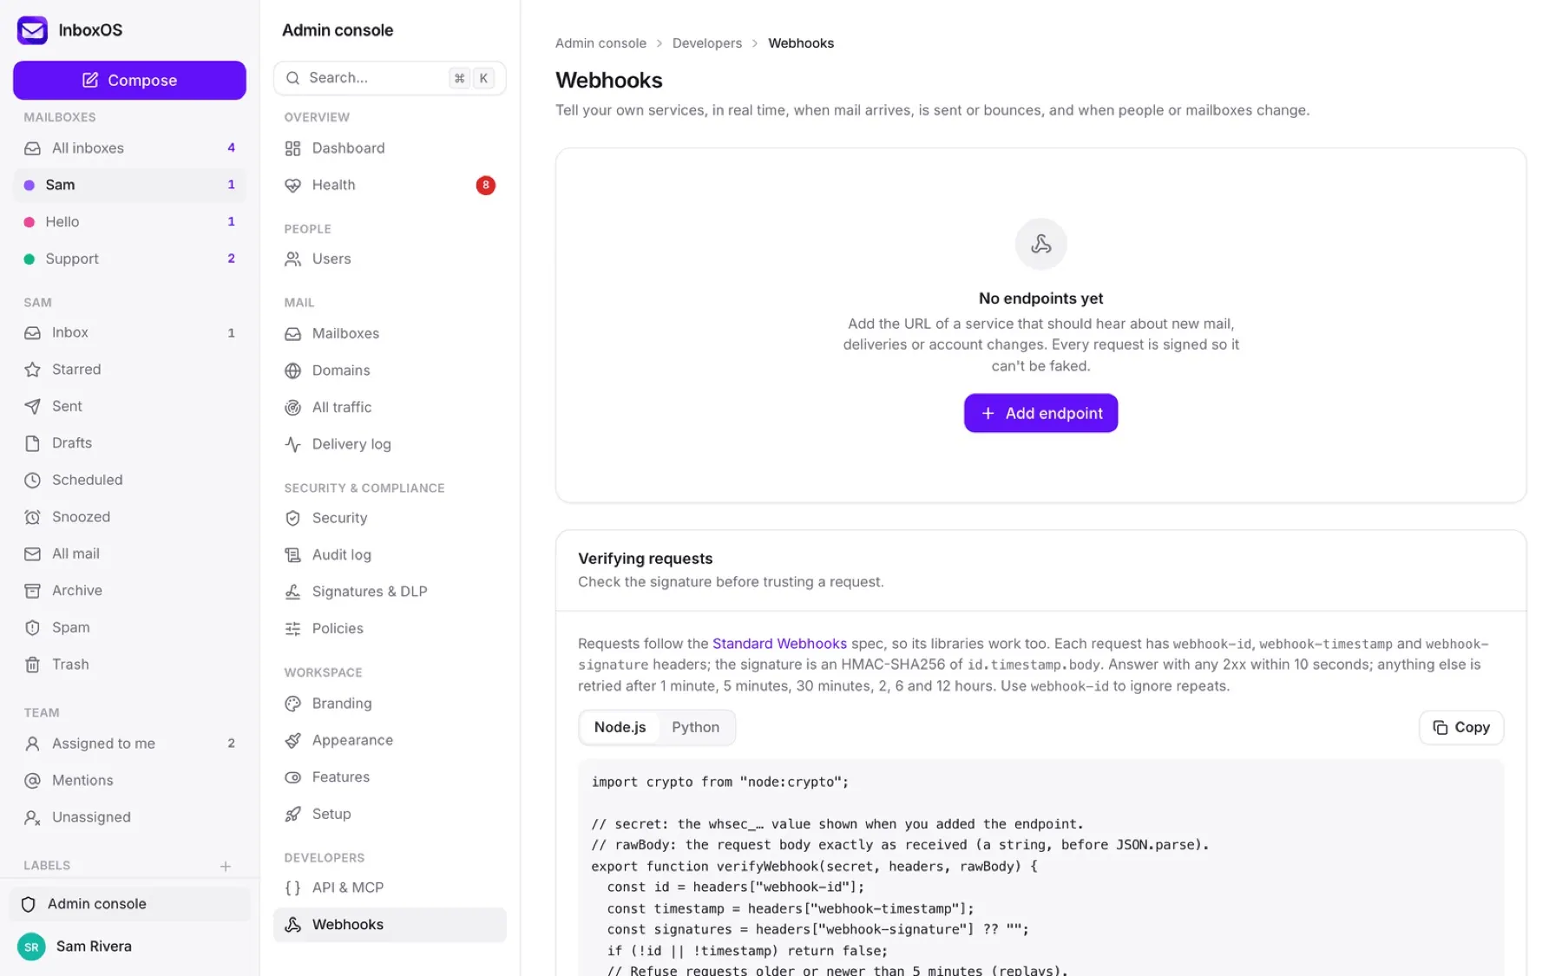Click the Add endpoint button
This screenshot has width=1562, height=976.
click(x=1040, y=413)
